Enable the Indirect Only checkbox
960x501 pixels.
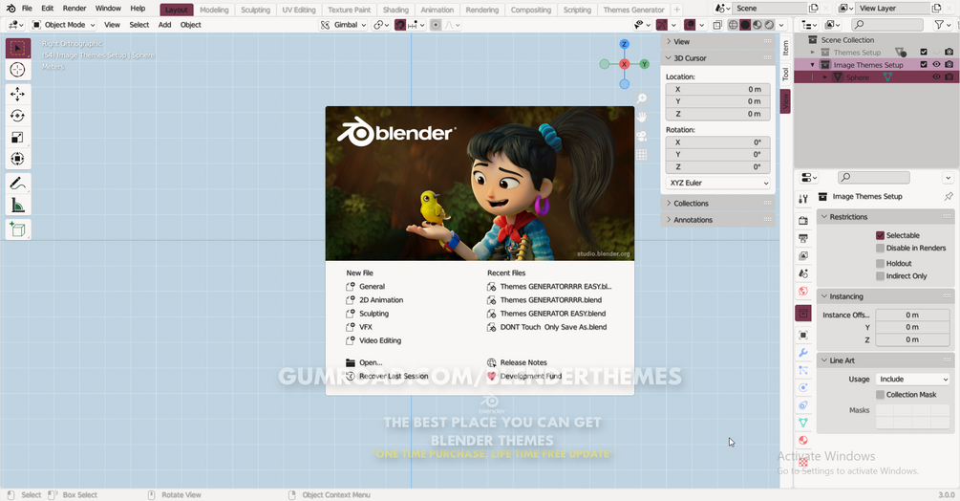[880, 276]
